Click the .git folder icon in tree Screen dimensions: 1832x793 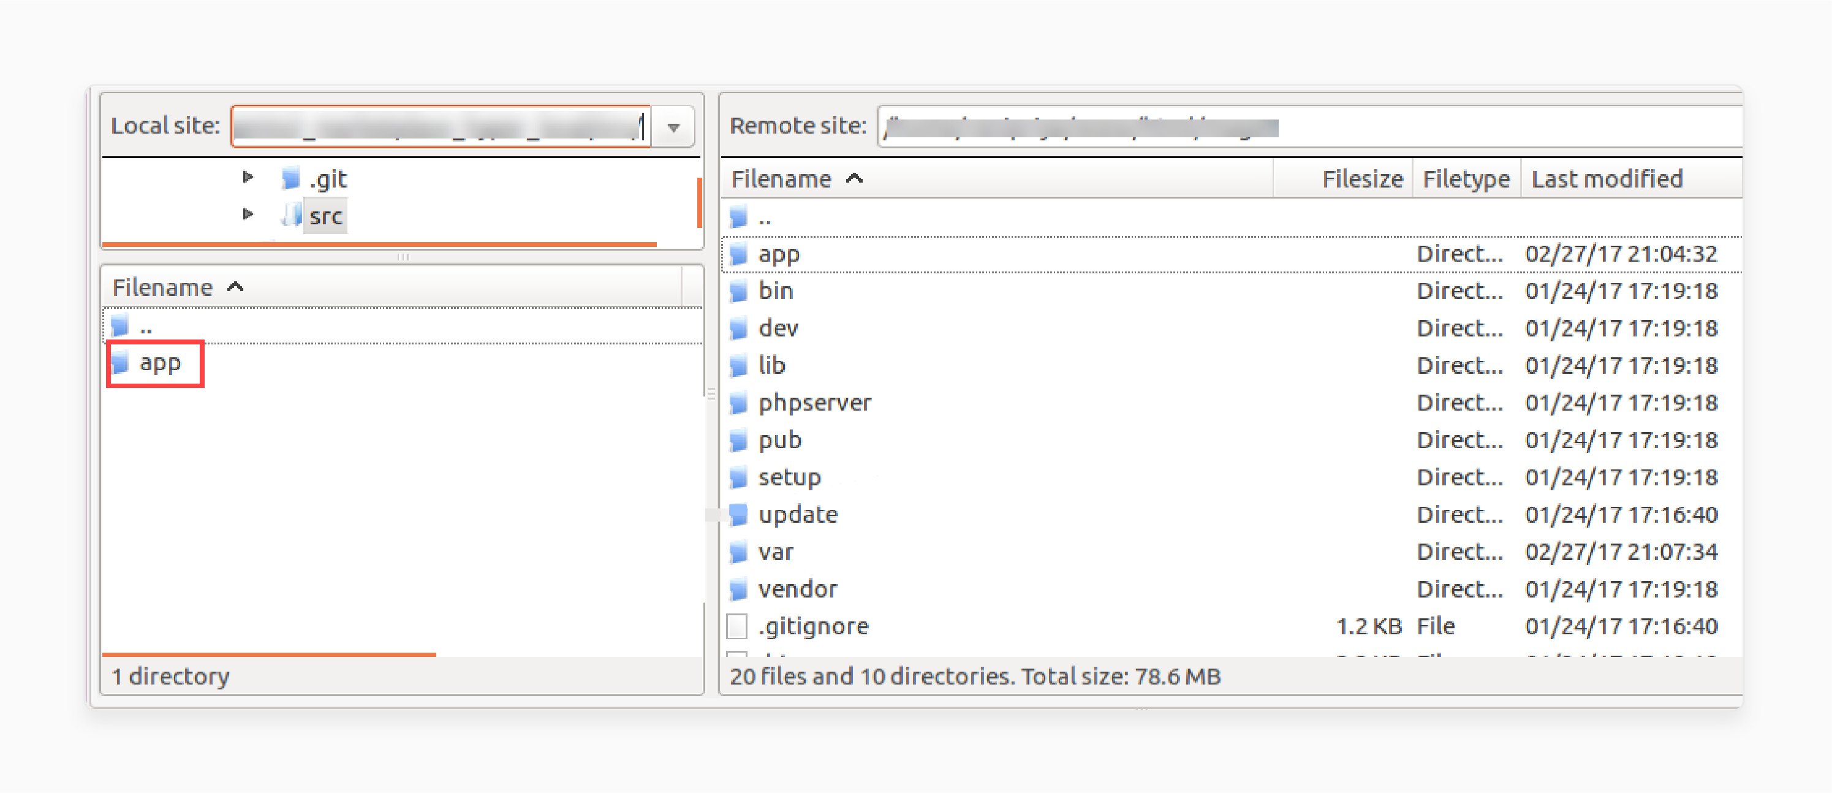click(290, 178)
